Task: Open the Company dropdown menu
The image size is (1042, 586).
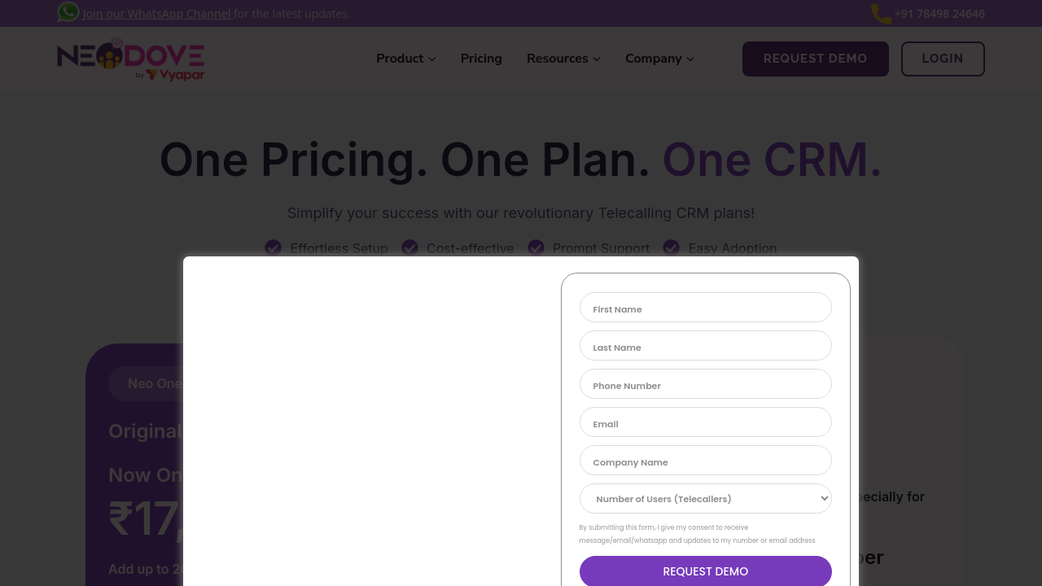Action: point(659,59)
